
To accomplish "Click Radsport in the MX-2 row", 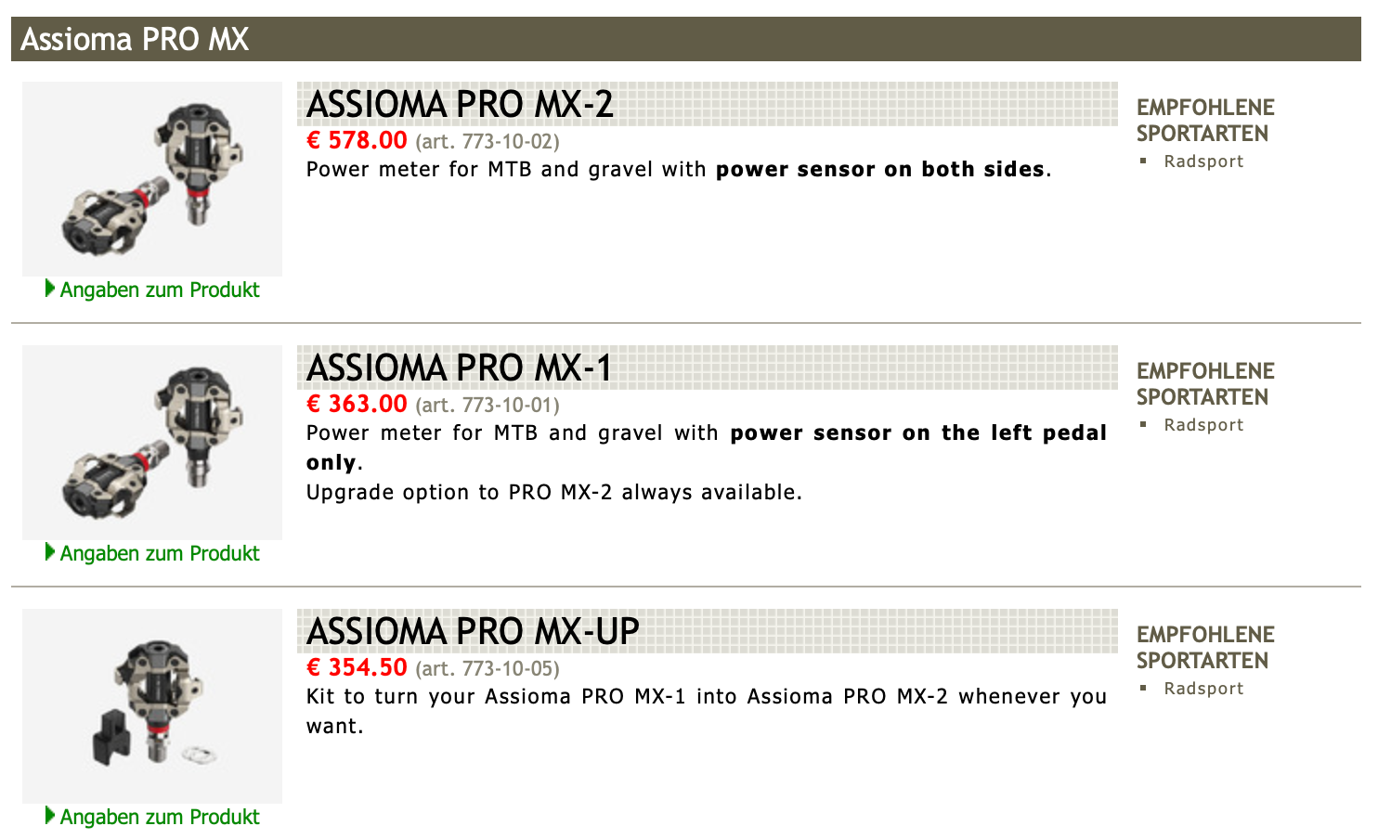I will (1203, 161).
